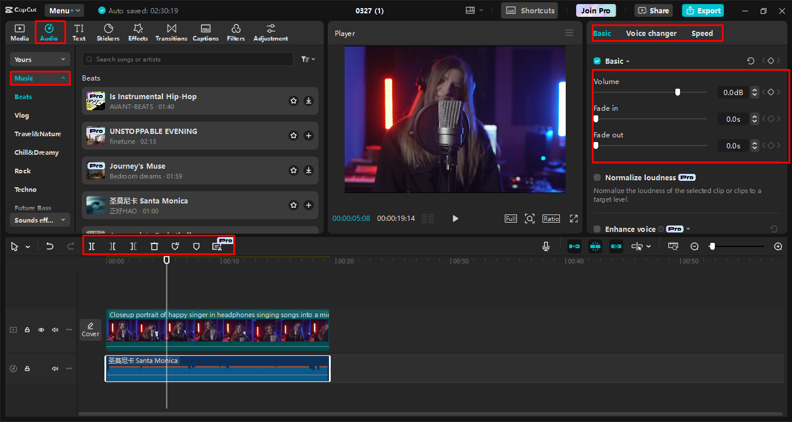Open the selection tool dropdown arrow

[28, 247]
